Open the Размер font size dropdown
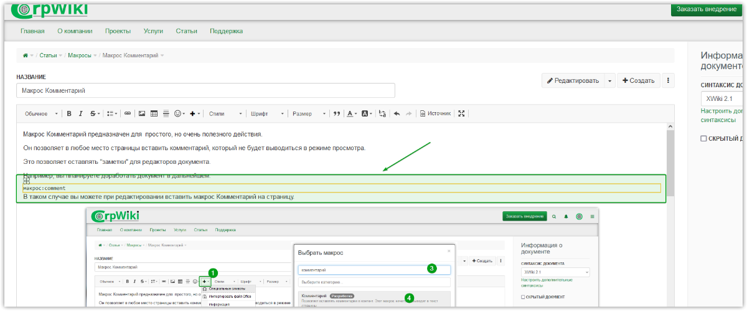This screenshot has height=324, width=747. click(309, 114)
